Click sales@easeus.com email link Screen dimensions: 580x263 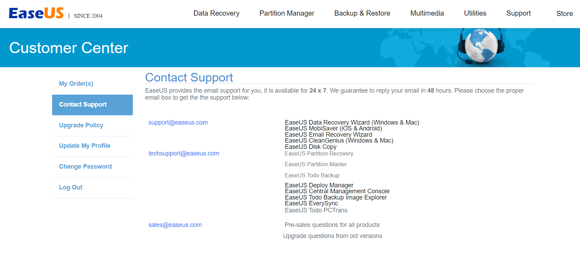pyautogui.click(x=175, y=225)
